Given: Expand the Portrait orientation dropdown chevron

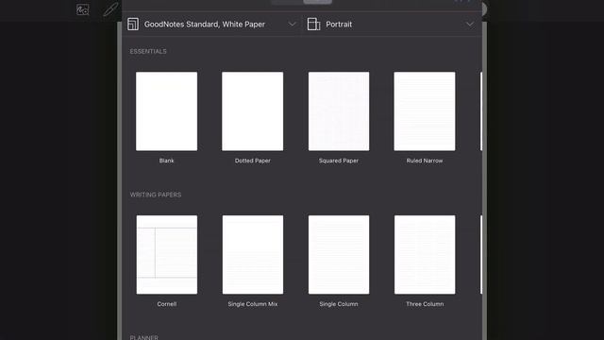Looking at the screenshot, I should click(x=470, y=25).
